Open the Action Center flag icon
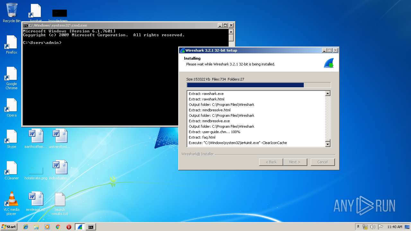This screenshot has width=411, height=231. tap(380, 227)
